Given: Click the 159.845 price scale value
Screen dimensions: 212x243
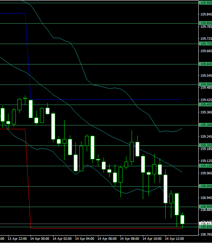Looking at the screenshot, I should point(206,14).
